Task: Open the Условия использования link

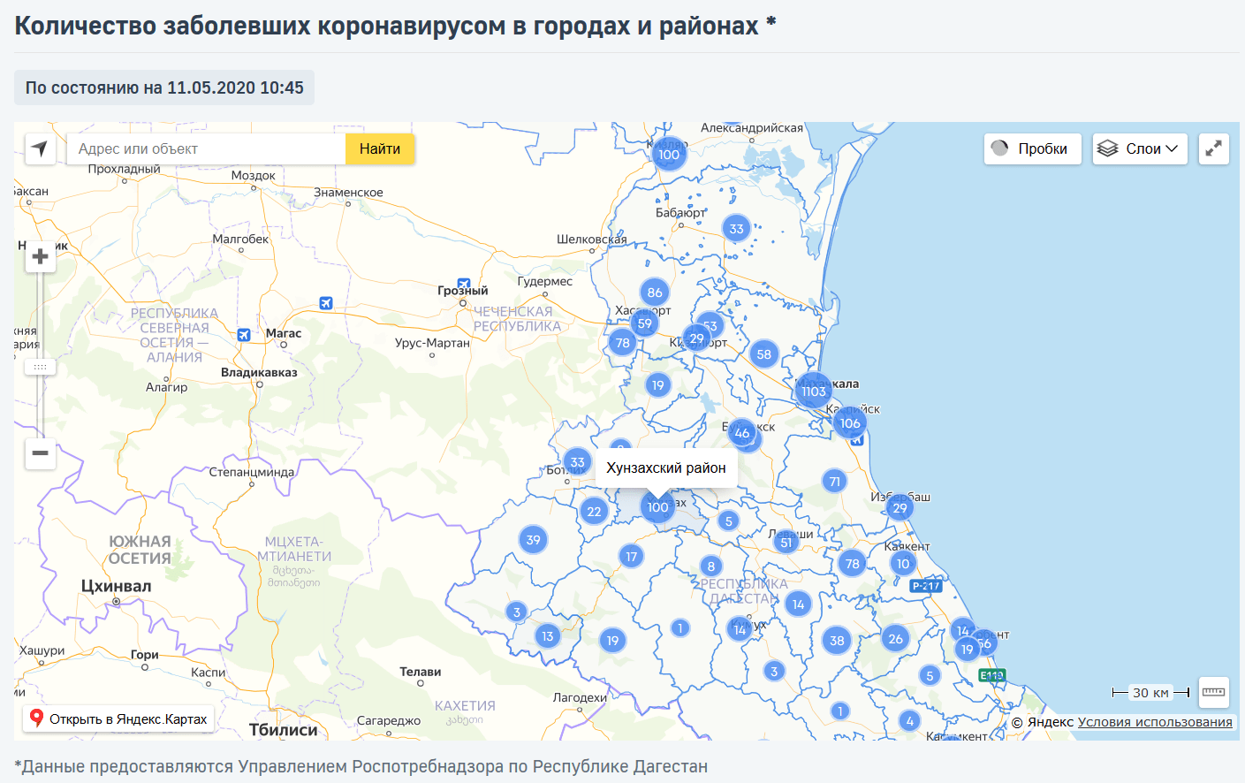Action: coord(1155,722)
